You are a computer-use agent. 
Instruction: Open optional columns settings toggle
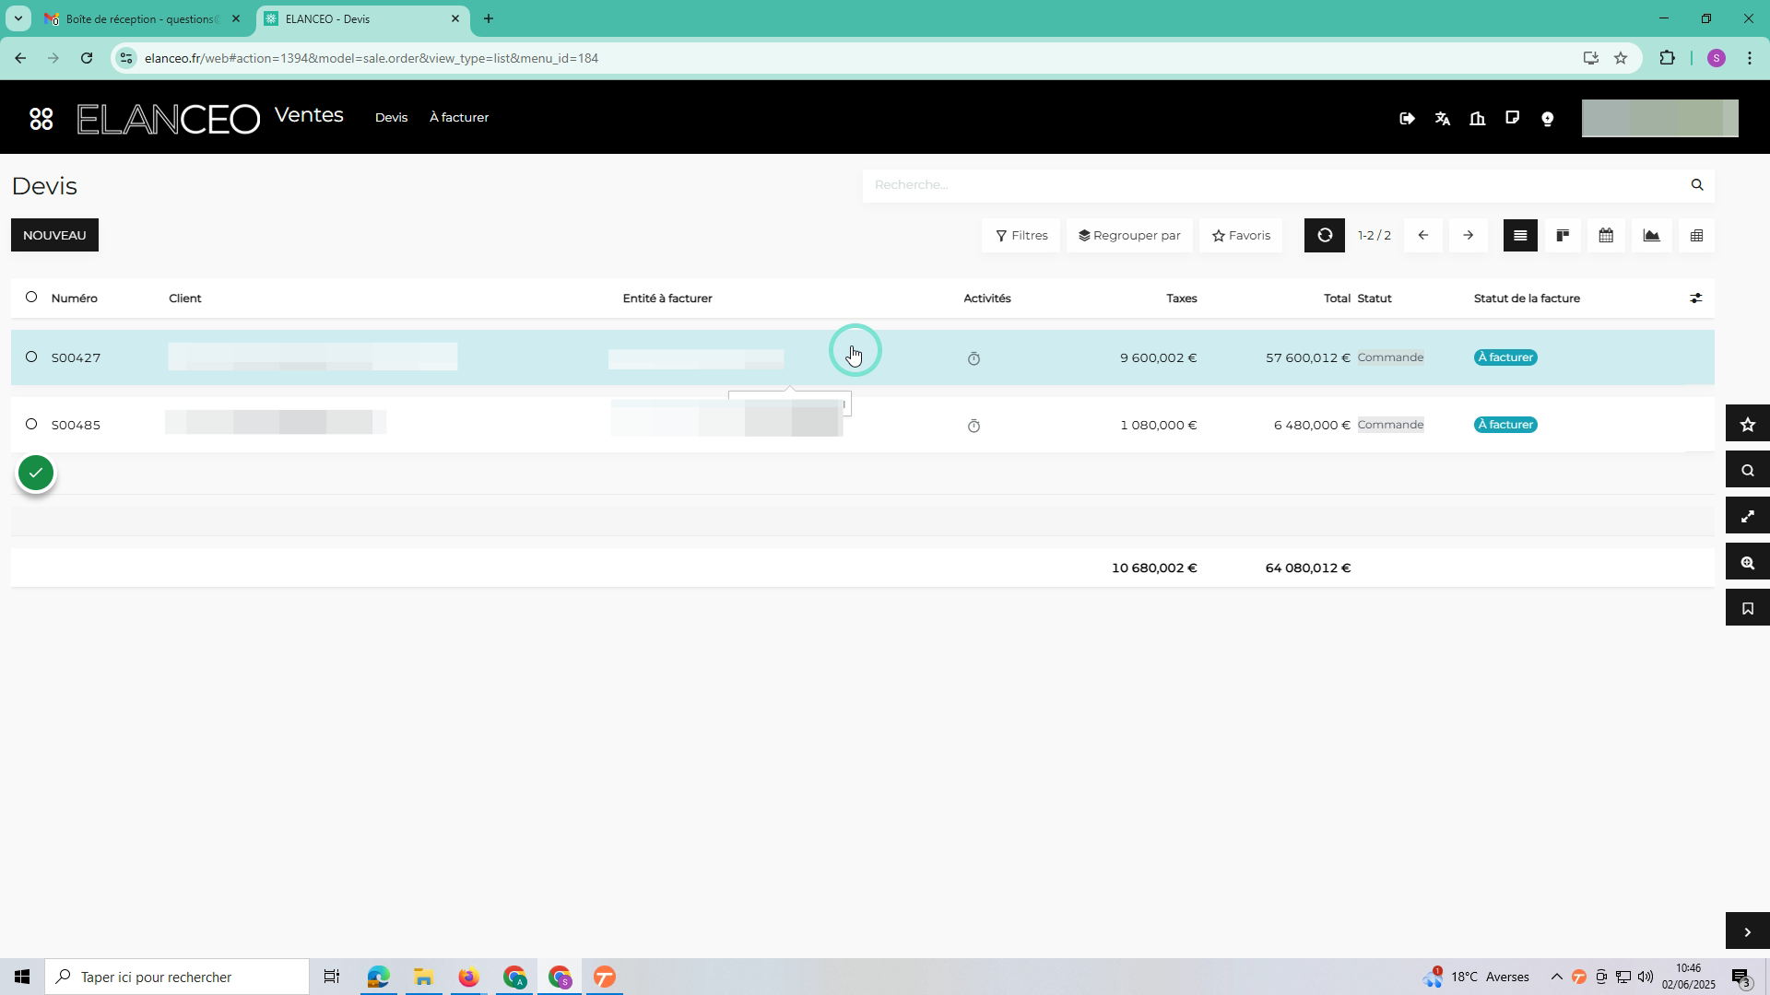click(1695, 298)
